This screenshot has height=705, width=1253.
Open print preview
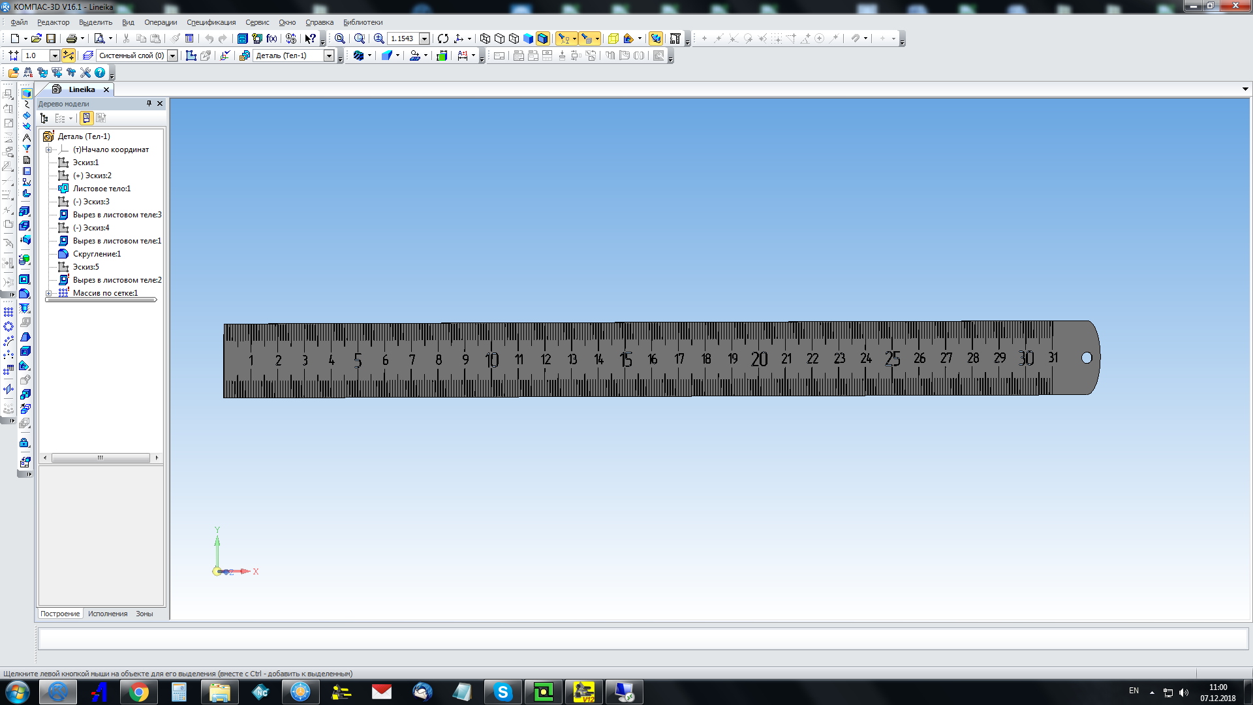[x=99, y=39]
